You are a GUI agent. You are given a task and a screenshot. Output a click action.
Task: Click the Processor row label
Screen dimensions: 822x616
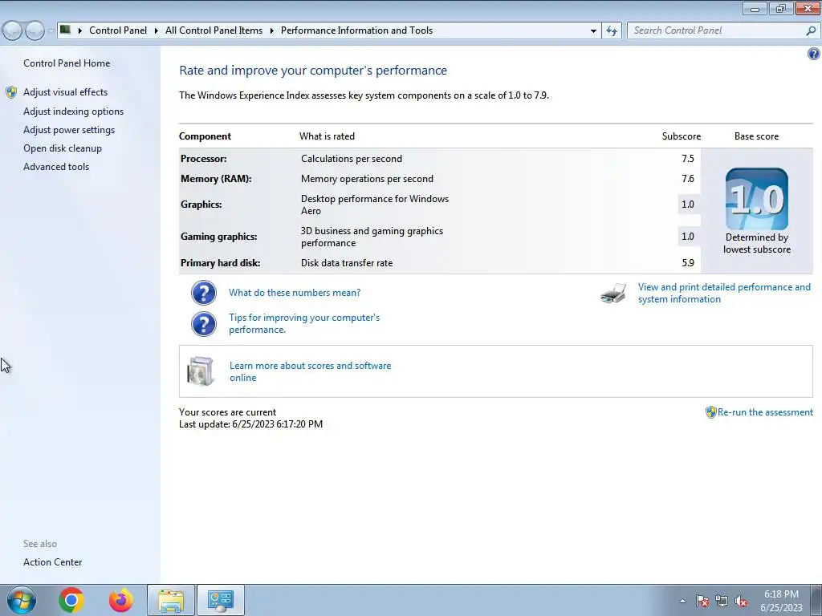[x=203, y=159]
